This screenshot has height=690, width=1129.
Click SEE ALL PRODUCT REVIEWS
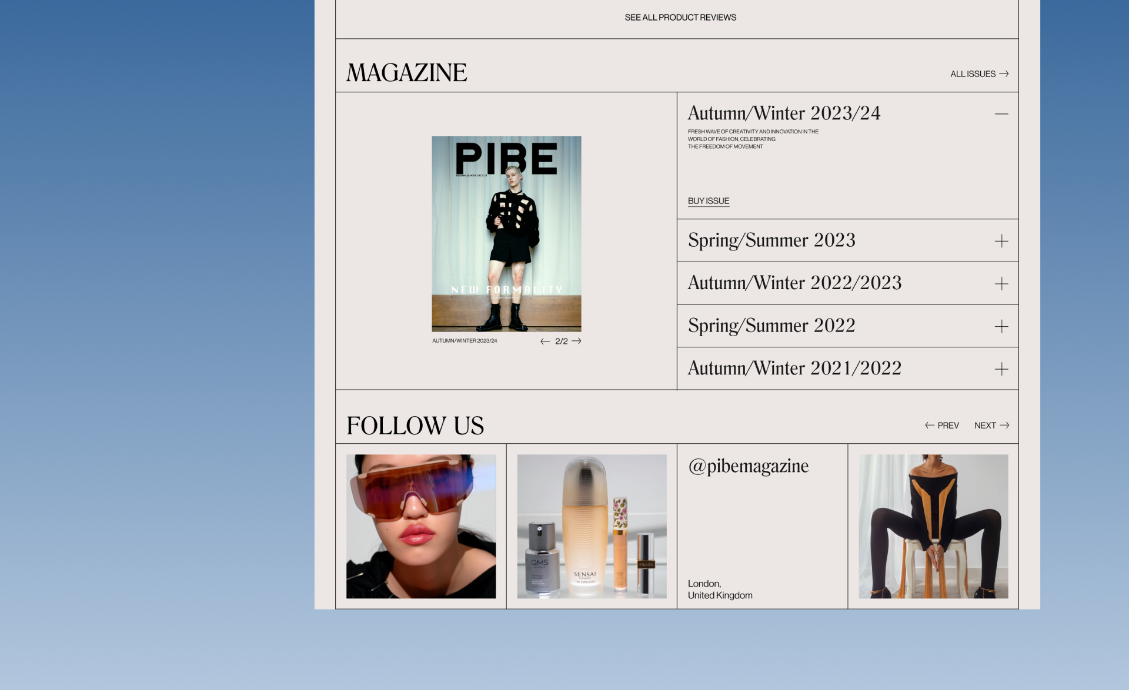680,18
